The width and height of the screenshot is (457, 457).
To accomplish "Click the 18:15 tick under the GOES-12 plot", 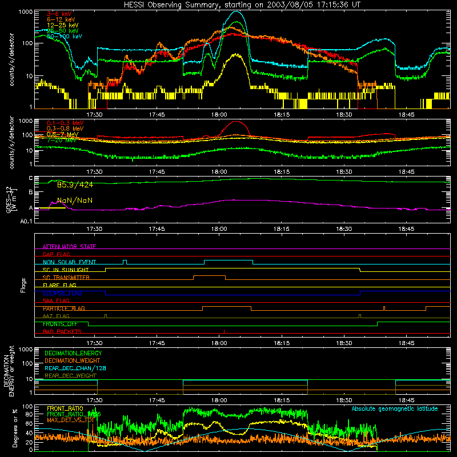I will click(x=282, y=229).
